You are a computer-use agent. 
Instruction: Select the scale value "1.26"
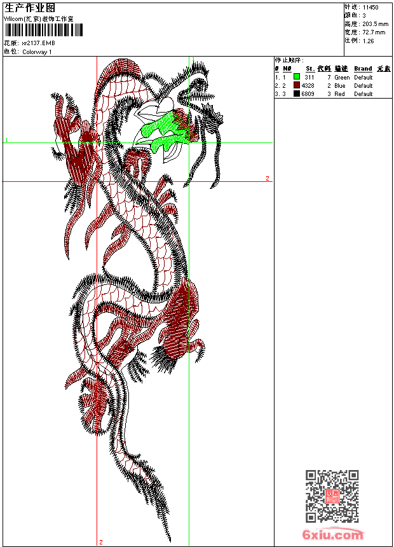pos(368,41)
